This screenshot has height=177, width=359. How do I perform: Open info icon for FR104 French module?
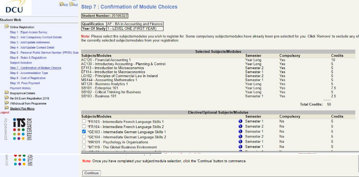[240, 126]
